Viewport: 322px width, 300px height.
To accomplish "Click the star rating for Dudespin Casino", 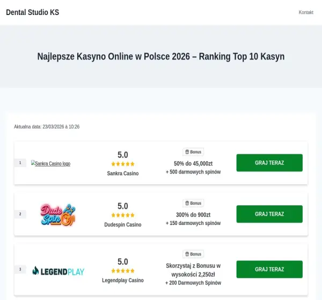I will (123, 215).
